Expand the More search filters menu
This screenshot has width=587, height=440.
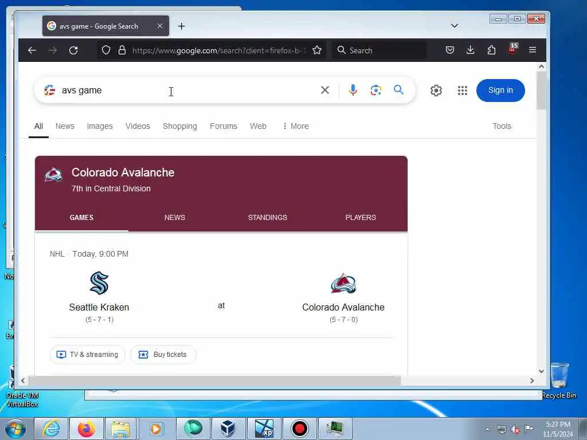click(295, 126)
